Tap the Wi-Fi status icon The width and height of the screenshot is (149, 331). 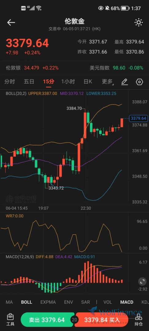(39, 8)
